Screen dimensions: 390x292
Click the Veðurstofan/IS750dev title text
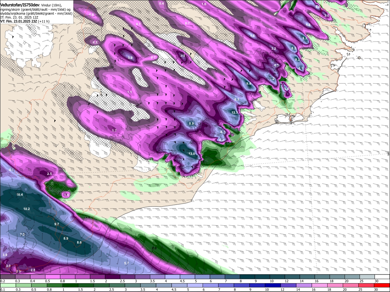click(x=19, y=5)
